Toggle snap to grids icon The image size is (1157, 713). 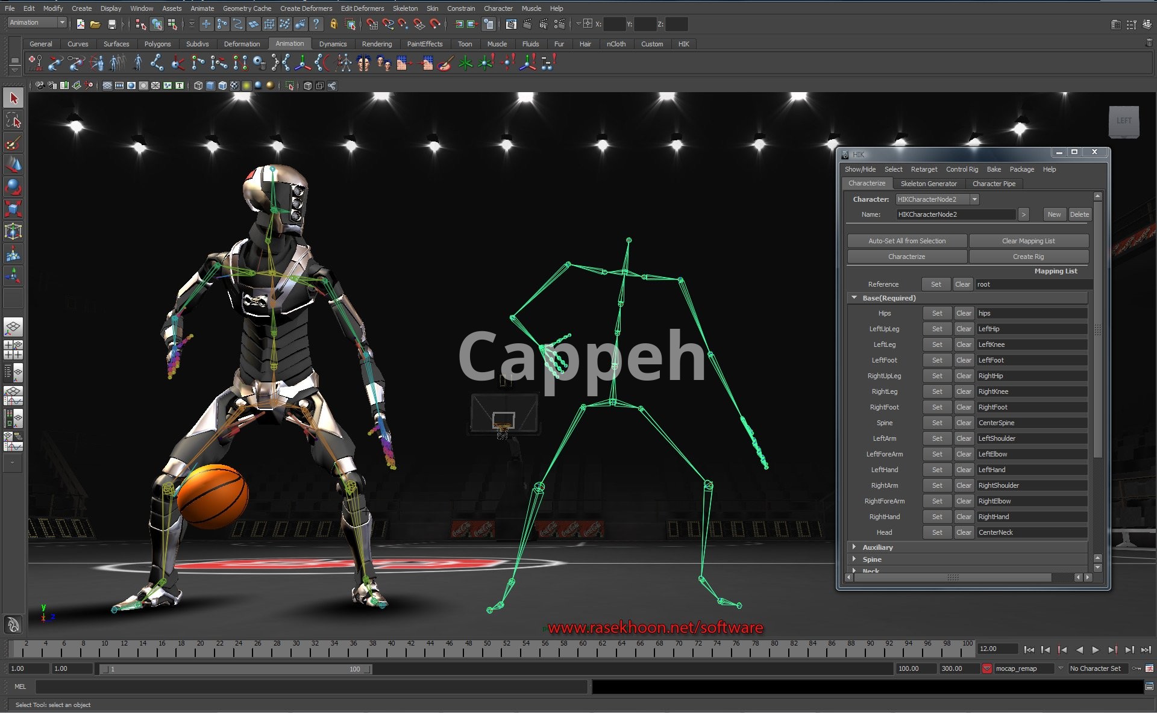(x=371, y=24)
